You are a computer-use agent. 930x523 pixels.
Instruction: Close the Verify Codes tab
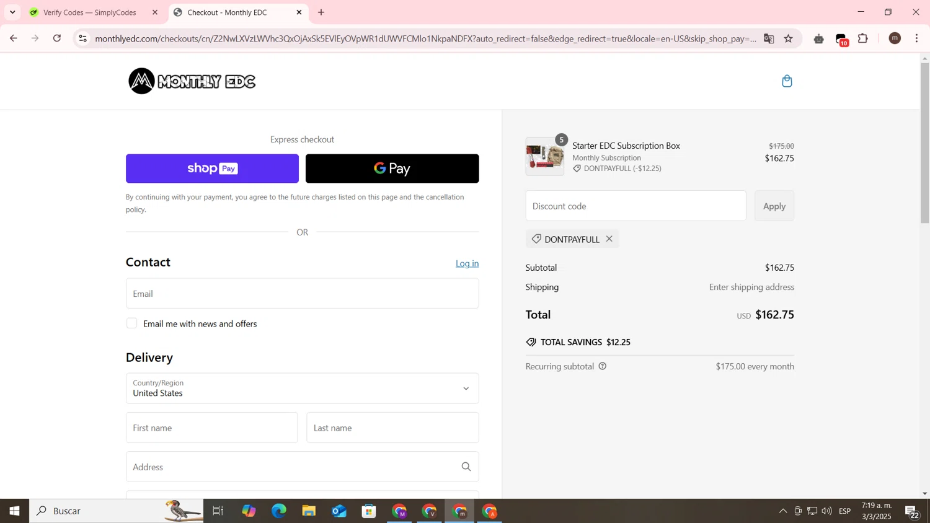point(155,12)
